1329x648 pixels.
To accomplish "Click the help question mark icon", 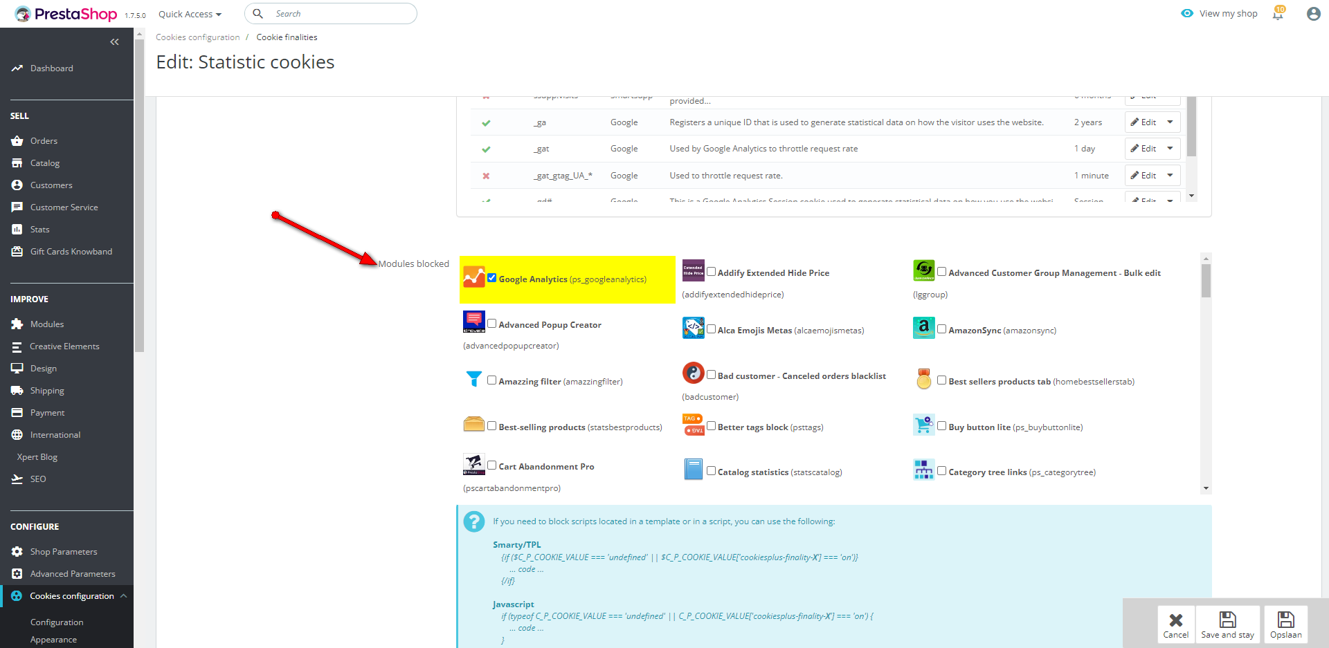I will [474, 521].
